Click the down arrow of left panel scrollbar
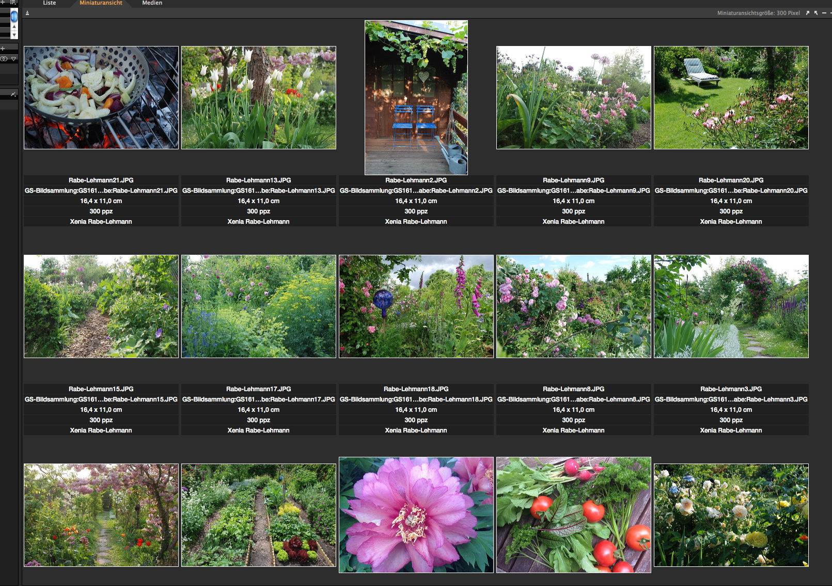This screenshot has width=832, height=586. click(x=14, y=35)
